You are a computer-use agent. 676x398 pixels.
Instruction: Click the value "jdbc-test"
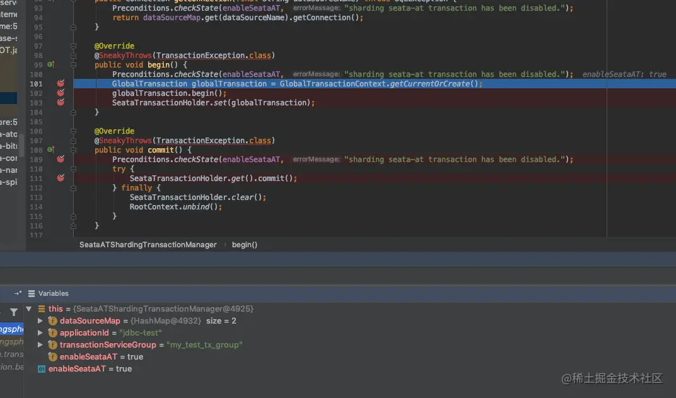pyautogui.click(x=141, y=333)
